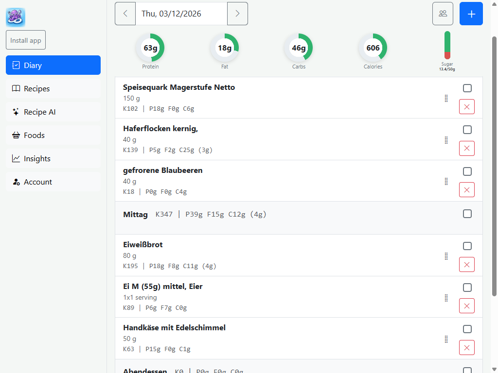The width and height of the screenshot is (498, 373).
Task: Open the Abendessen meal section
Action: [145, 370]
